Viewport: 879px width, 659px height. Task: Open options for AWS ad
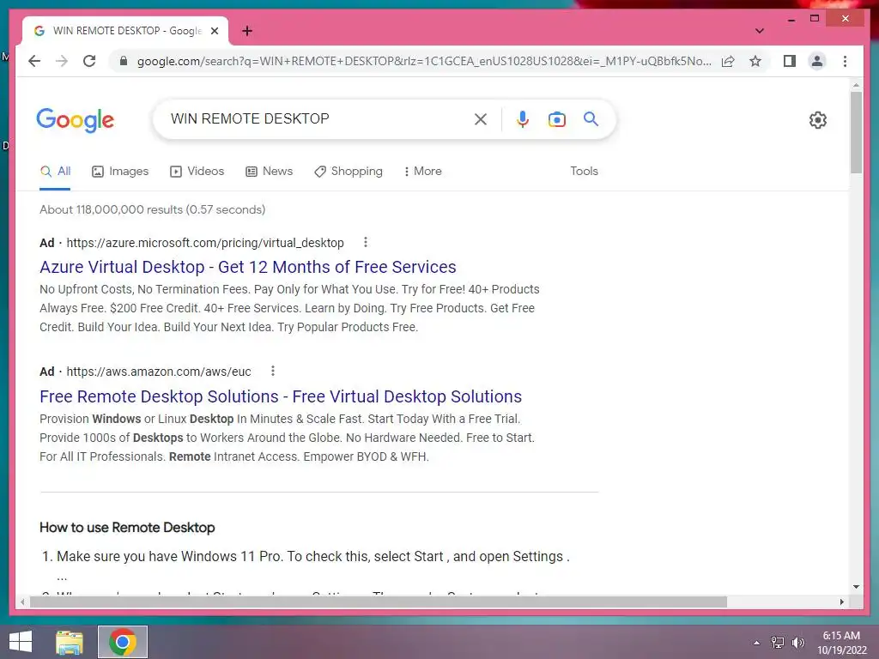click(272, 371)
